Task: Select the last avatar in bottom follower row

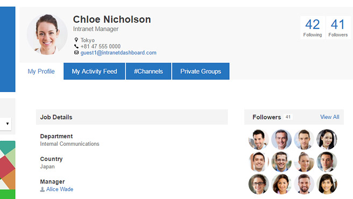Action: pos(327,184)
